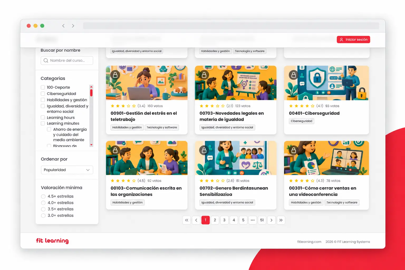Select the 4.0+ estrellas rating filter
The width and height of the screenshot is (405, 270).
(43, 203)
